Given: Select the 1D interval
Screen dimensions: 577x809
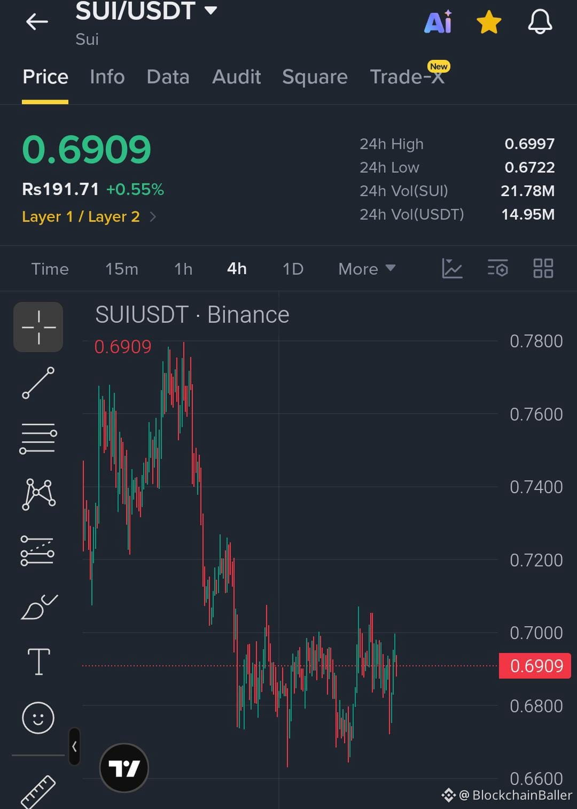Looking at the screenshot, I should (x=293, y=269).
